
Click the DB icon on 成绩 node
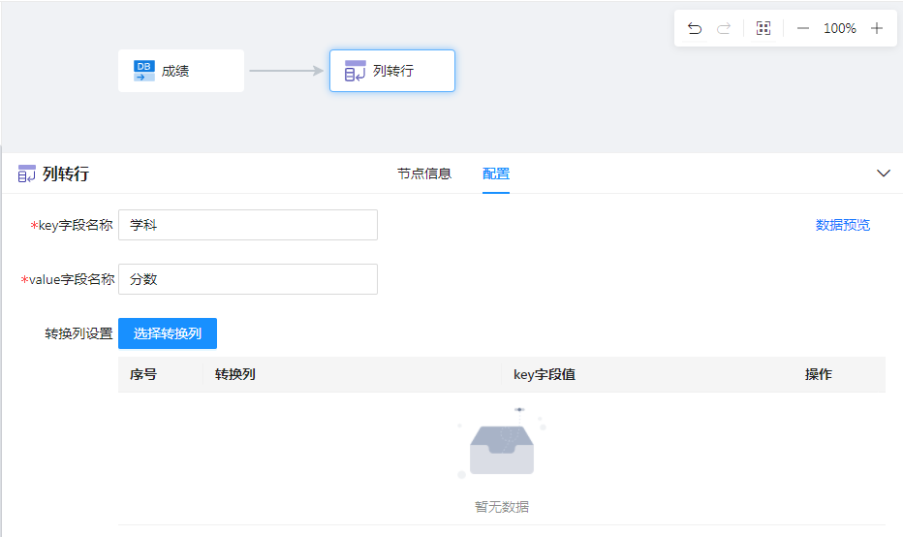pos(144,71)
